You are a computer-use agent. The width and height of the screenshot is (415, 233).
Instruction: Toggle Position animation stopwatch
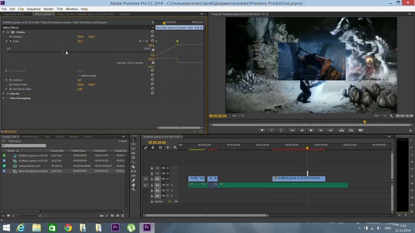[x=10, y=37]
